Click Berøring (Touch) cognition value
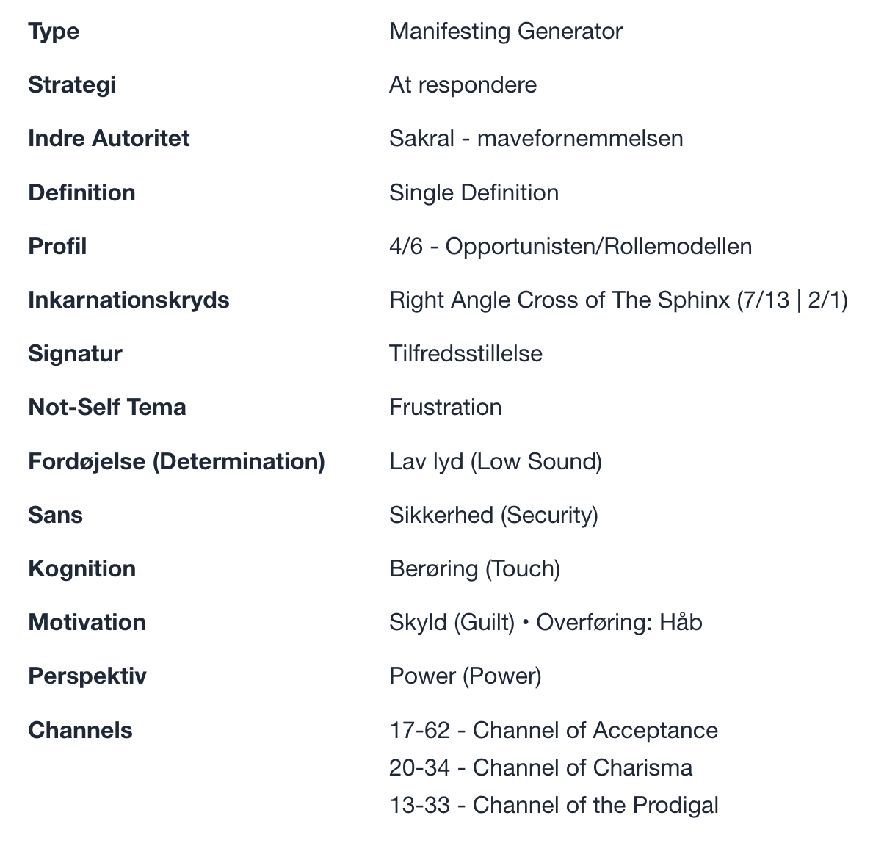This screenshot has height=846, width=873. pyautogui.click(x=474, y=569)
